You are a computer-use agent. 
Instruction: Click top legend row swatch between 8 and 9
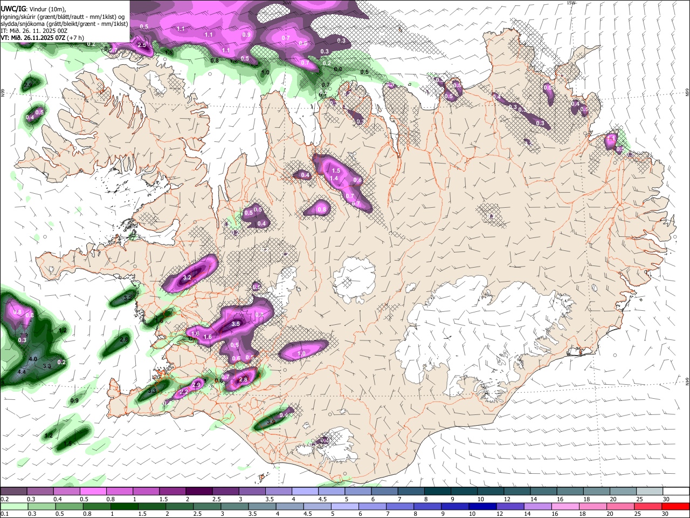pos(438,492)
